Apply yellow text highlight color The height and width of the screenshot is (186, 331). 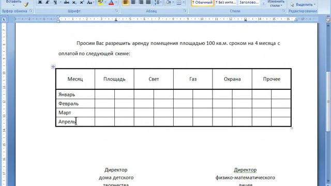(x=100, y=2)
